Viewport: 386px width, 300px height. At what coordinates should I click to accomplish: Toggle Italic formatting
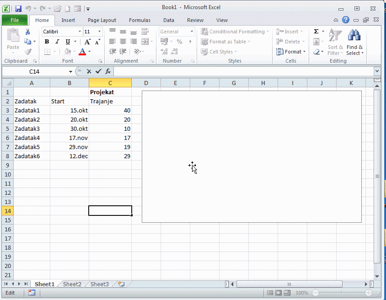coord(57,42)
